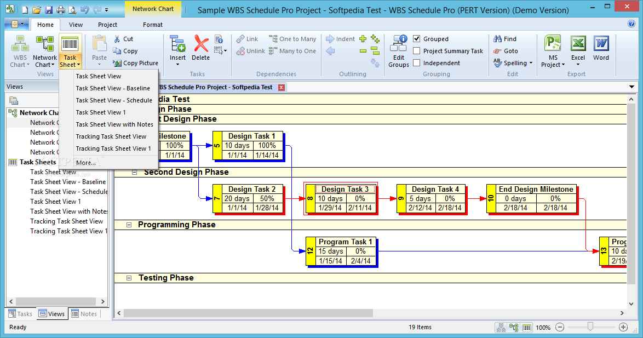This screenshot has height=338, width=643.
Task: Enable the Independent checkbox
Action: pos(417,63)
